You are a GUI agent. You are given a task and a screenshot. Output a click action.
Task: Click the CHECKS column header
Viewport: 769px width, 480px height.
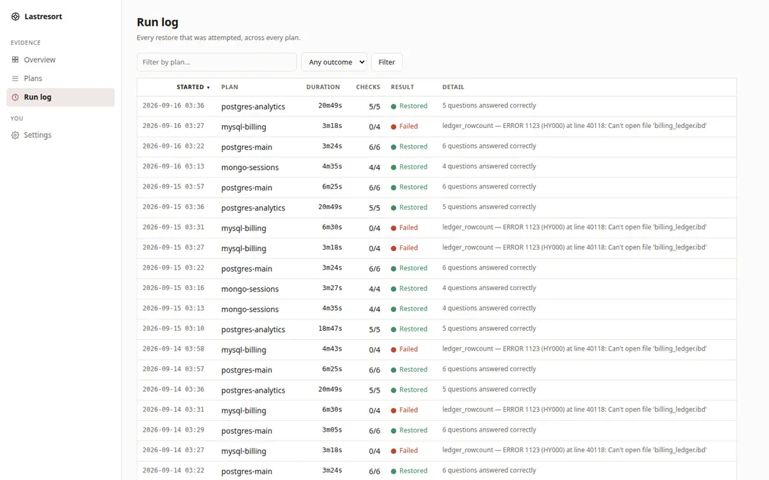pyautogui.click(x=368, y=87)
